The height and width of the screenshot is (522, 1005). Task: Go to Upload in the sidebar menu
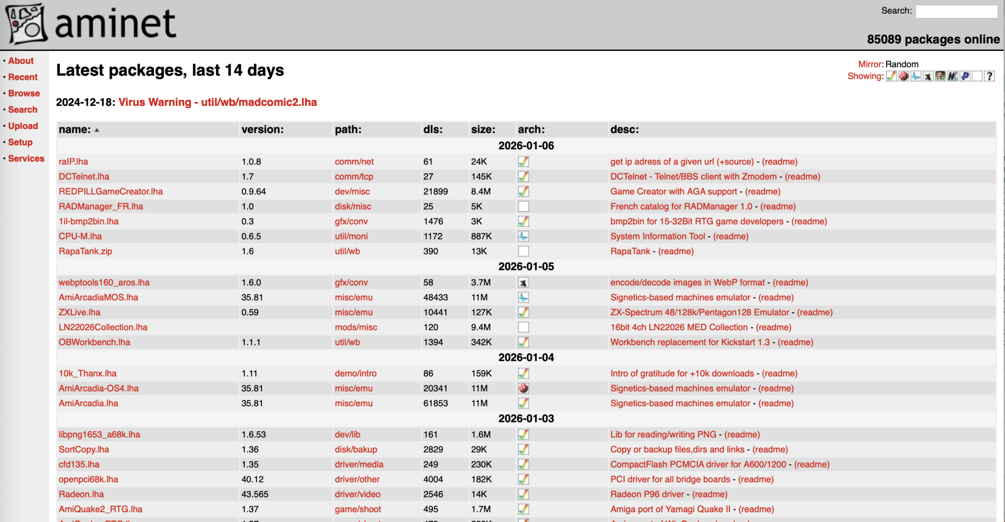[x=23, y=126]
